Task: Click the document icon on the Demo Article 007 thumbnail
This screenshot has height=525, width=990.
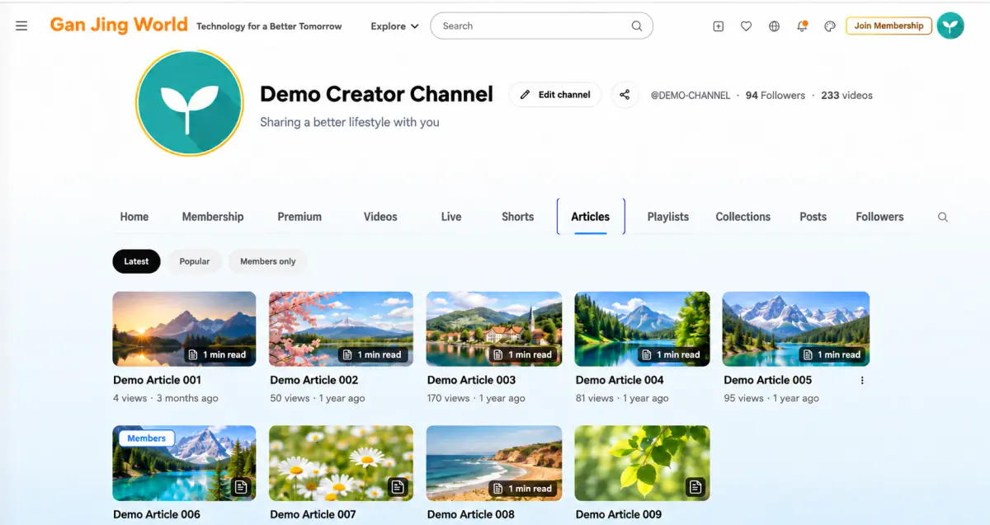Action: 398,487
